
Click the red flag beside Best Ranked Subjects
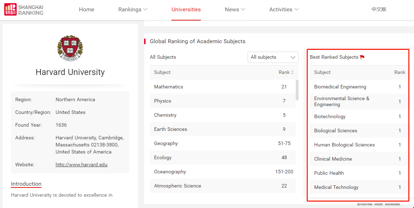362,57
